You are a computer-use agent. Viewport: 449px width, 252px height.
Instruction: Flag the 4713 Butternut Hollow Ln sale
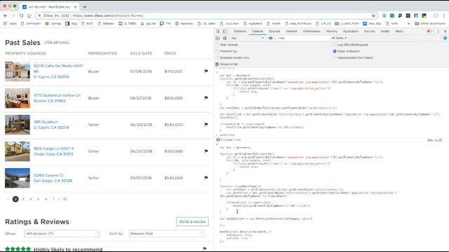(x=206, y=98)
